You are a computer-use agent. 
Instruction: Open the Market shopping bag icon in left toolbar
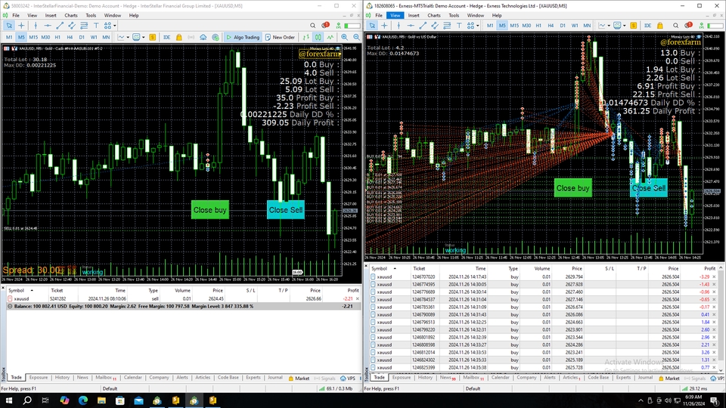179,37
